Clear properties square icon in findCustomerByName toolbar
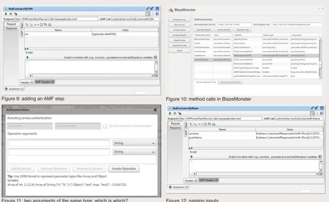 [205, 124]
